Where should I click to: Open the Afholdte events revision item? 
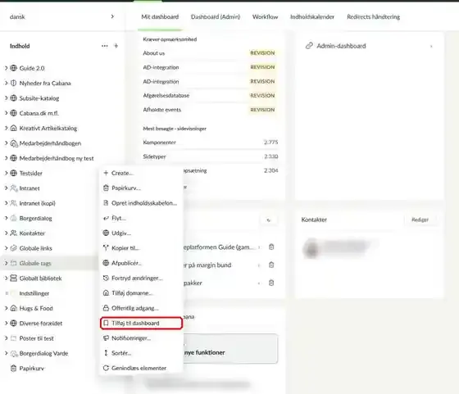(x=210, y=110)
